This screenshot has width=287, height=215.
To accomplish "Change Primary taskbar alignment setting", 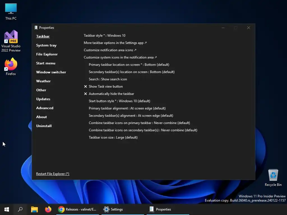I will click(127, 108).
